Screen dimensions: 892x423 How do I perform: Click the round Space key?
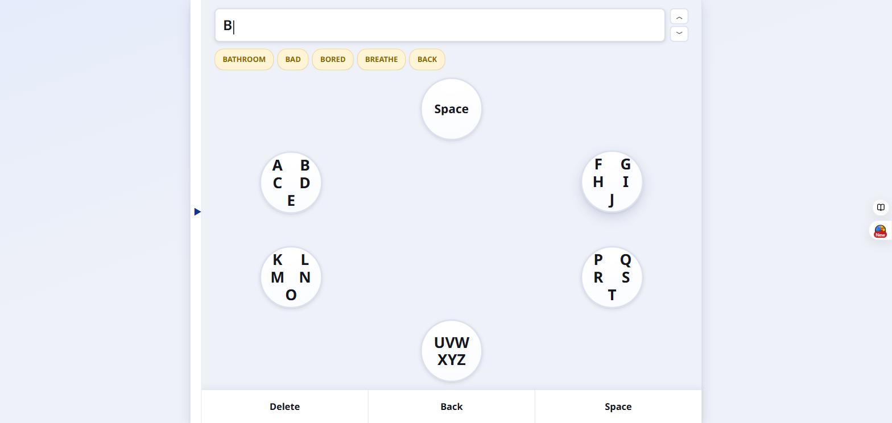coord(452,109)
